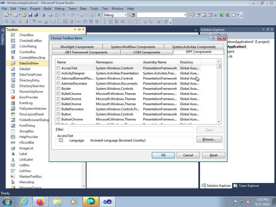Click the Open File folder icon
Screen dimensions: 276x207
pos(24,15)
